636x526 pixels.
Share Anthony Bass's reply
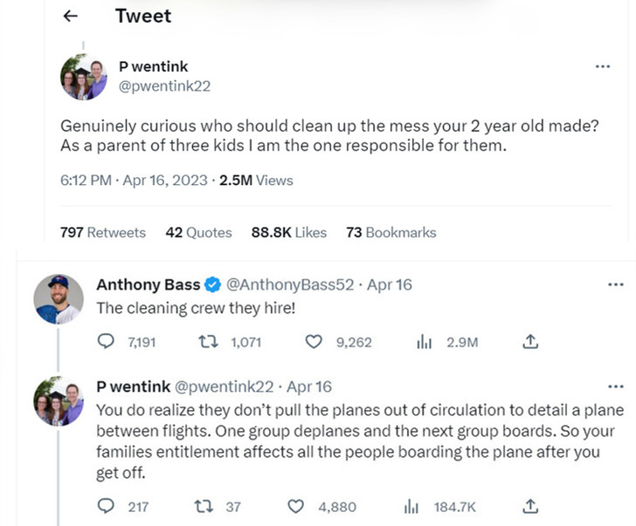click(x=529, y=343)
